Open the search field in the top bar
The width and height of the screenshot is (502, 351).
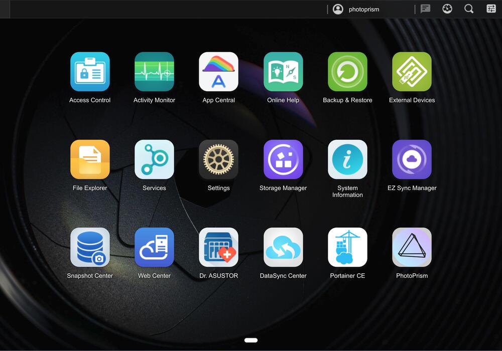pyautogui.click(x=469, y=9)
